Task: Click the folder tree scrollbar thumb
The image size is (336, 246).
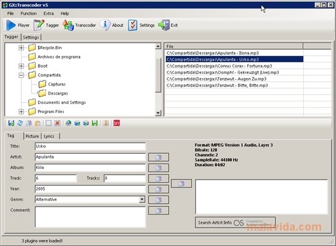Action: [x=158, y=75]
